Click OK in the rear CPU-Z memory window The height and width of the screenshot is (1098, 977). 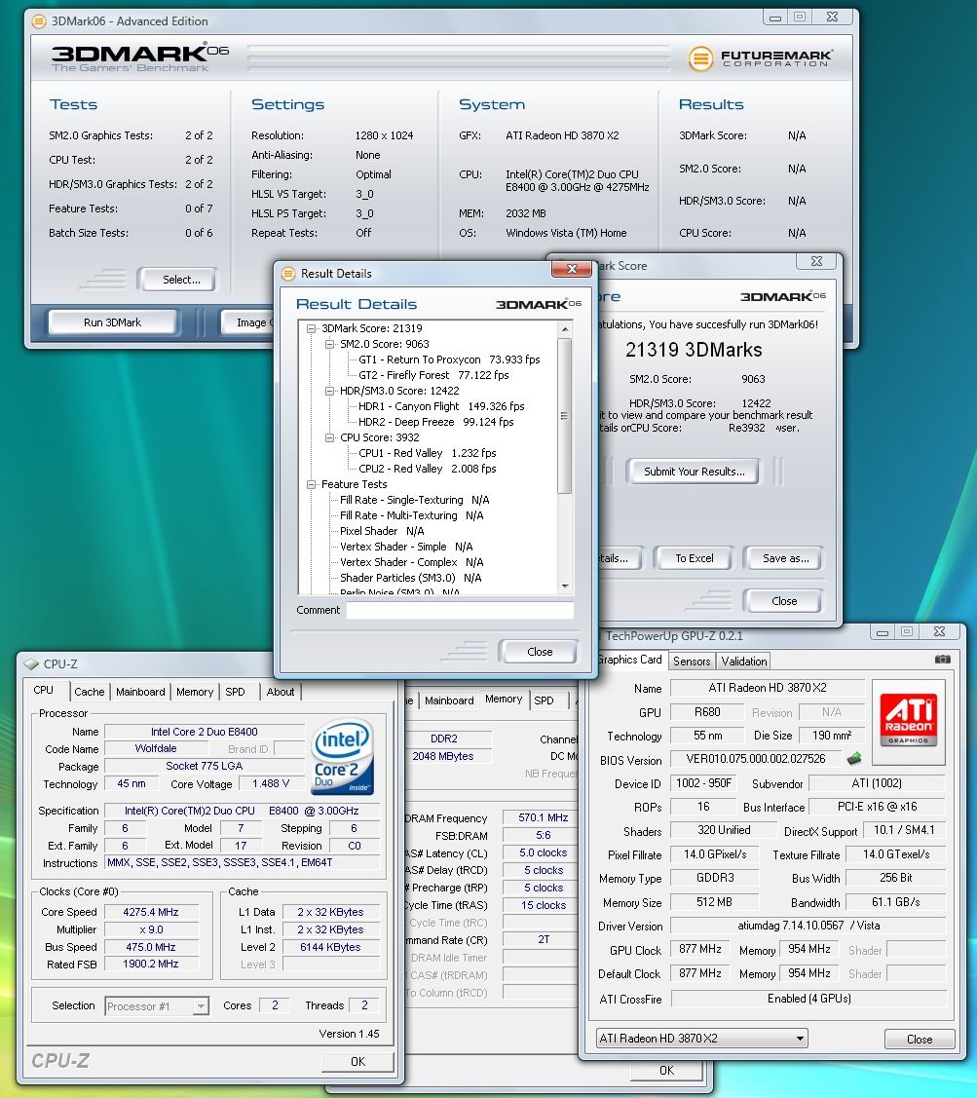(x=666, y=1070)
